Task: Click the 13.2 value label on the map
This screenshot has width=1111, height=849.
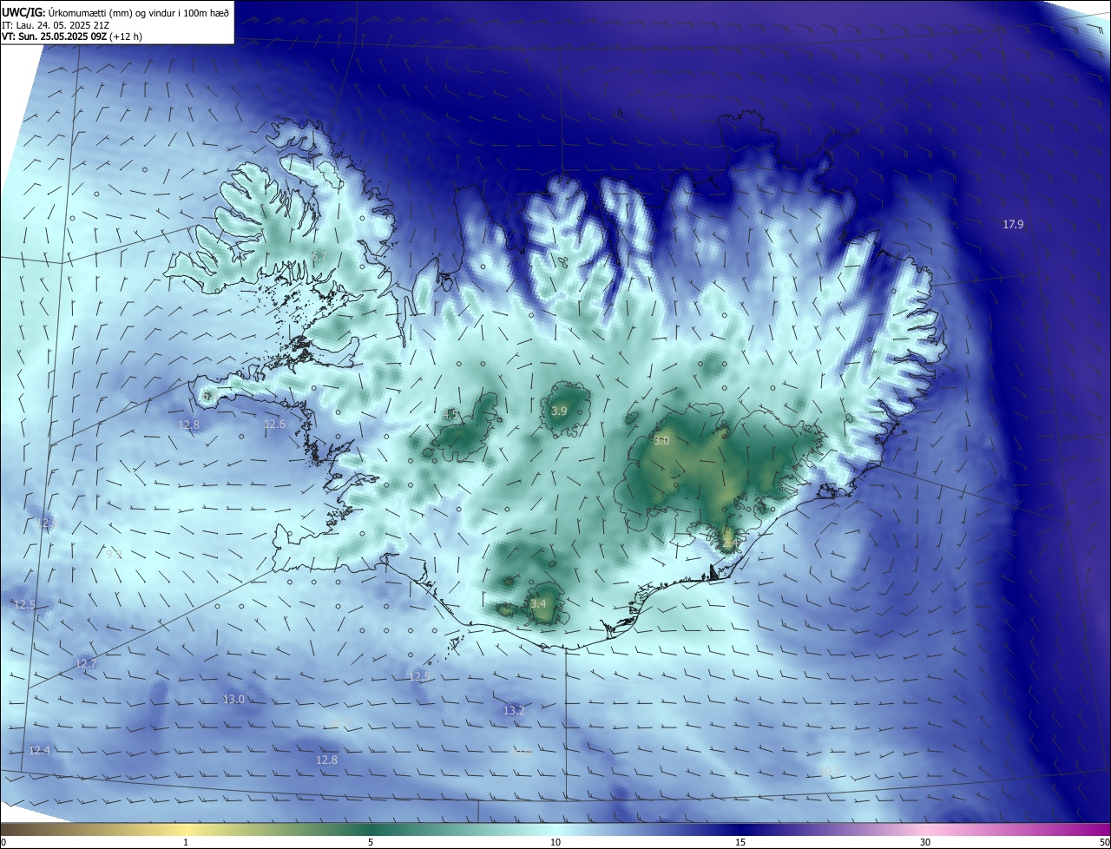Action: [x=514, y=711]
